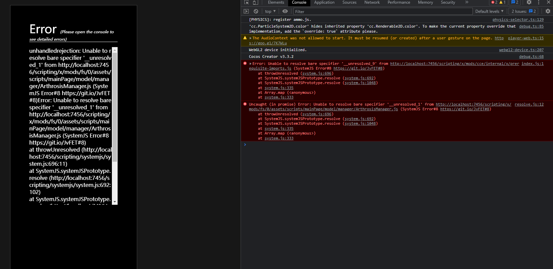Expand the '__unresolved_9' error message
Viewport: 553px width, 269px height.
pyautogui.click(x=250, y=64)
